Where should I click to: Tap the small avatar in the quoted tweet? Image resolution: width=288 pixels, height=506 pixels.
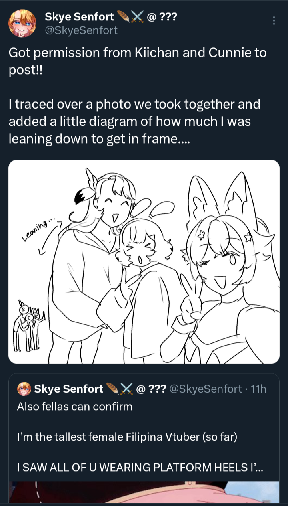pyautogui.click(x=24, y=389)
